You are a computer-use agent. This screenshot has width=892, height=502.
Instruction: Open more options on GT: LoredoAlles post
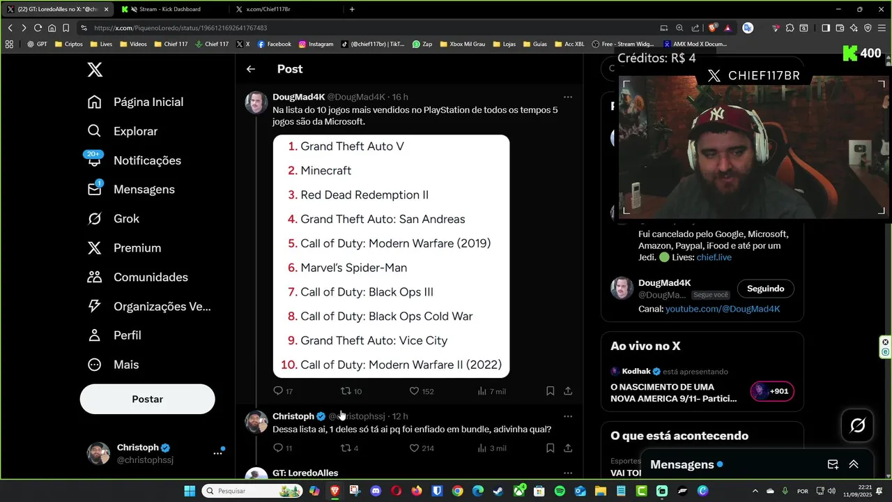click(568, 473)
